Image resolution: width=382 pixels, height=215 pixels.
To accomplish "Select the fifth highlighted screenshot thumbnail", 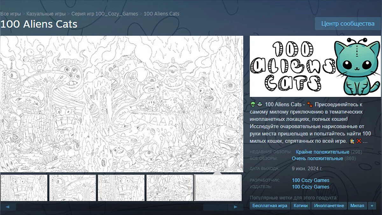I will (x=218, y=188).
